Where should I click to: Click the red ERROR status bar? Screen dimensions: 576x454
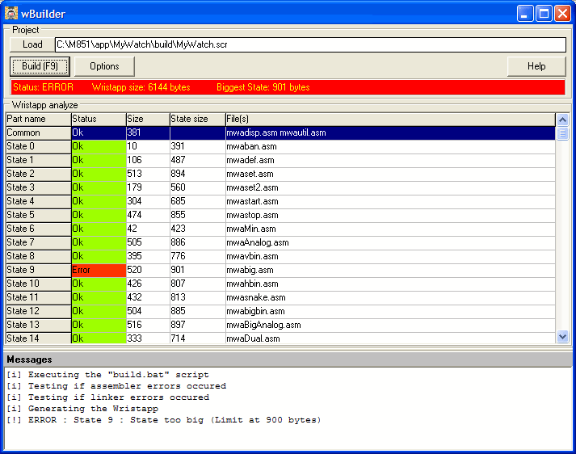click(287, 87)
